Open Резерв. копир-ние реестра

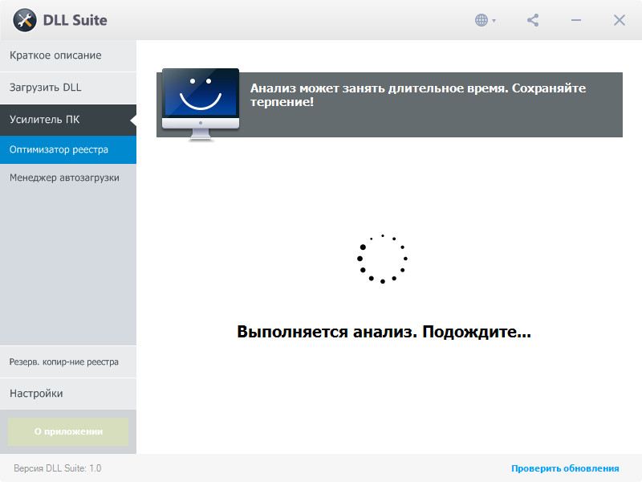pyautogui.click(x=68, y=362)
